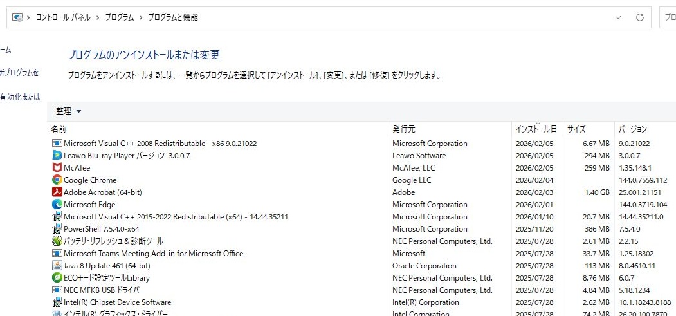The height and width of the screenshot is (316, 676).
Task: Go to コントロール パネル breadcrumb
Action: click(x=62, y=17)
